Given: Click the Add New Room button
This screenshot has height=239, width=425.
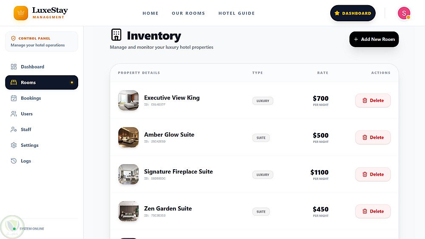Looking at the screenshot, I should (374, 39).
